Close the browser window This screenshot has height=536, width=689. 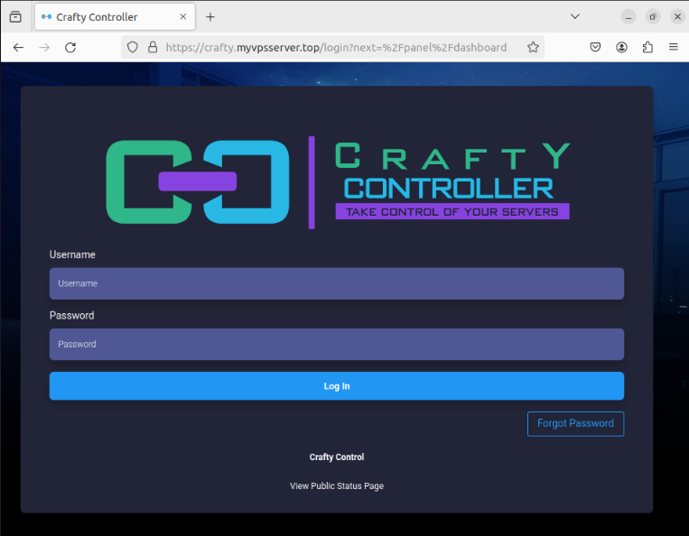coord(677,17)
